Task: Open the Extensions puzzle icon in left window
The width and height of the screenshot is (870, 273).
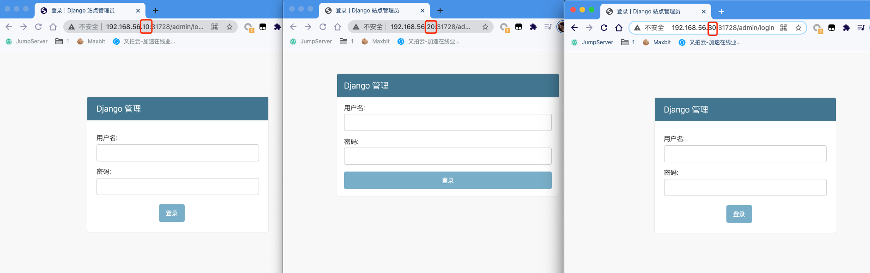Action: tap(277, 27)
